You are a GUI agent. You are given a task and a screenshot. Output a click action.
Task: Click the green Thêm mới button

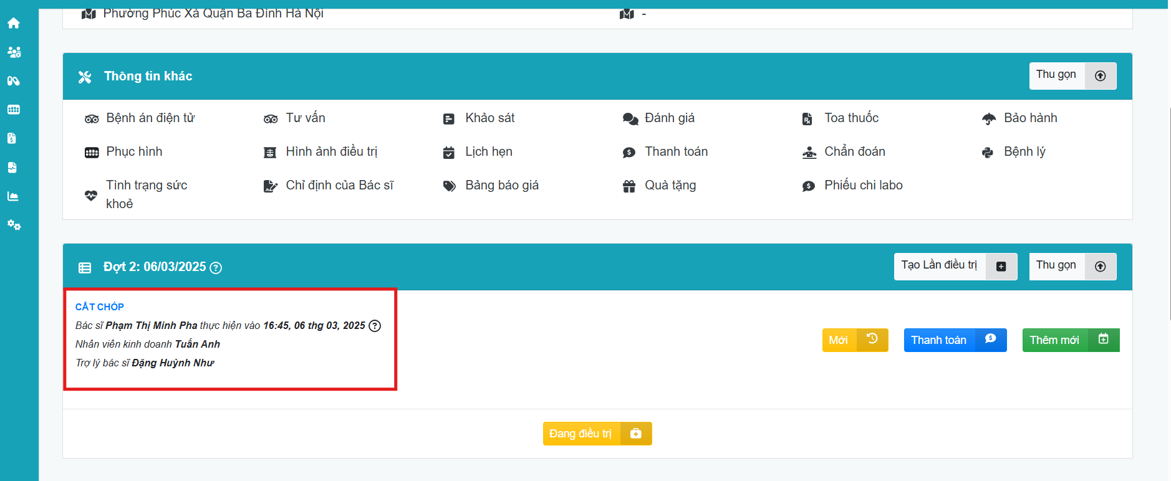[x=1070, y=340]
